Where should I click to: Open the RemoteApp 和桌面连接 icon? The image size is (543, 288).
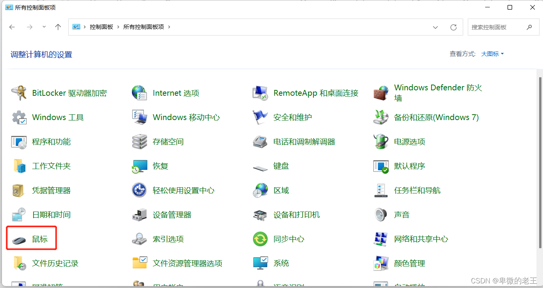260,93
